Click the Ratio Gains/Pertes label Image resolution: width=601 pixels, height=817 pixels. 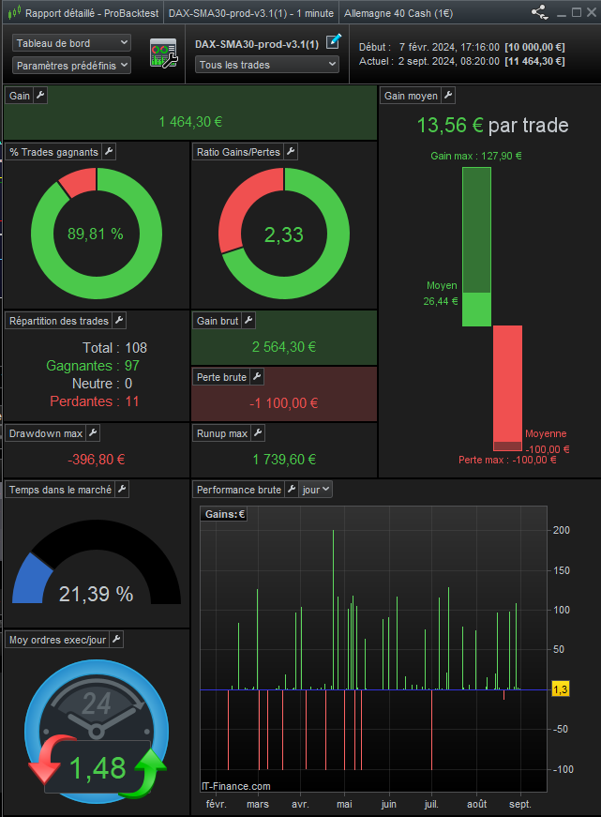238,152
